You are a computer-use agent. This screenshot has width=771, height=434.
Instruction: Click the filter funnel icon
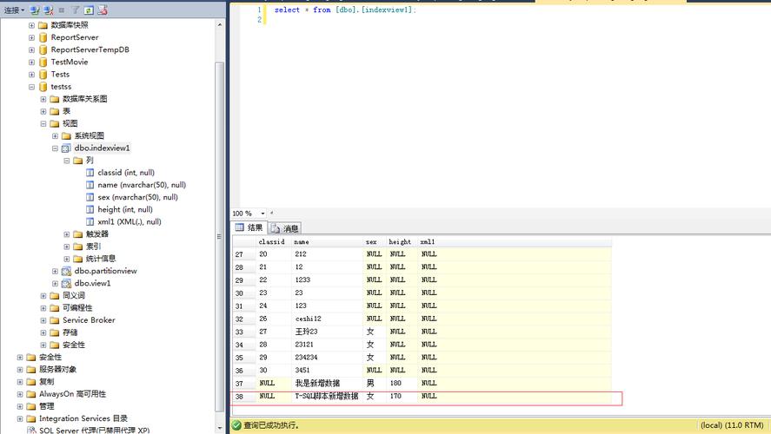tap(76, 10)
